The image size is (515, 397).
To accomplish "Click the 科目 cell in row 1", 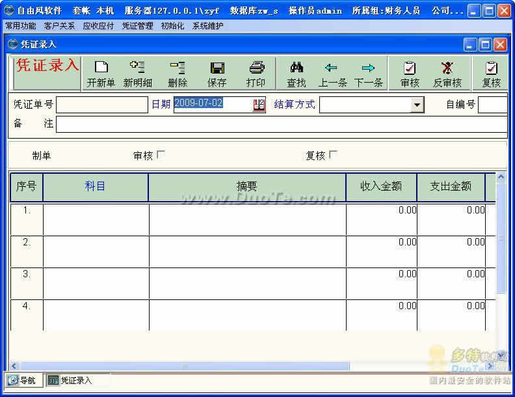I will click(x=96, y=219).
